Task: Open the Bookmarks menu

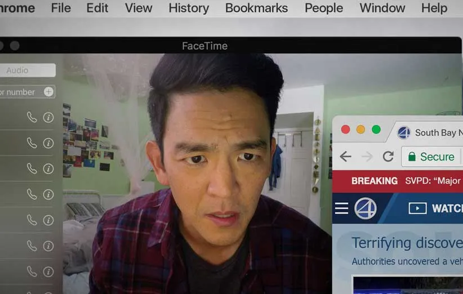Action: (x=256, y=8)
